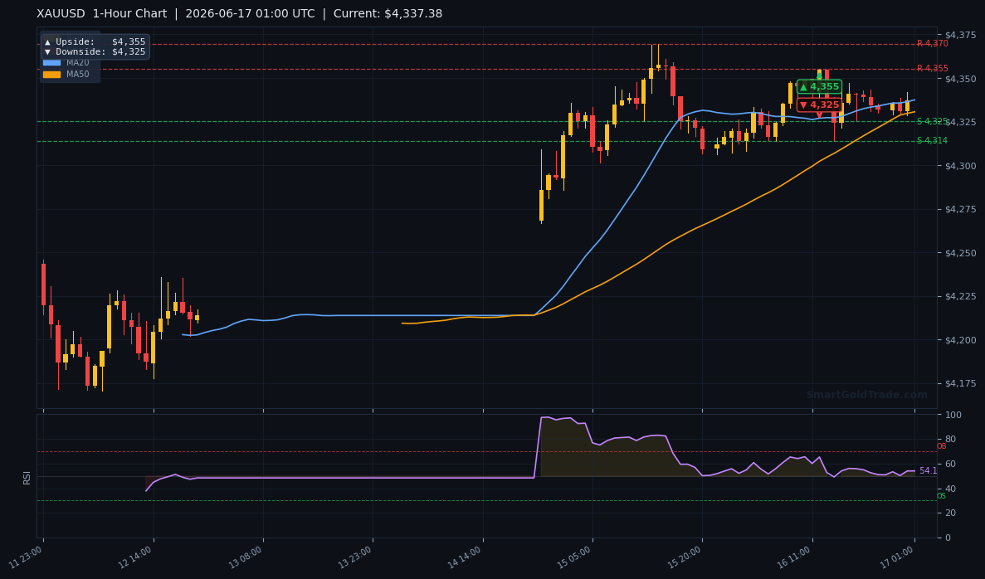Screen dimensions: 985x579
Task: Click the Upside $4,355 line in info box
Action: (95, 41)
